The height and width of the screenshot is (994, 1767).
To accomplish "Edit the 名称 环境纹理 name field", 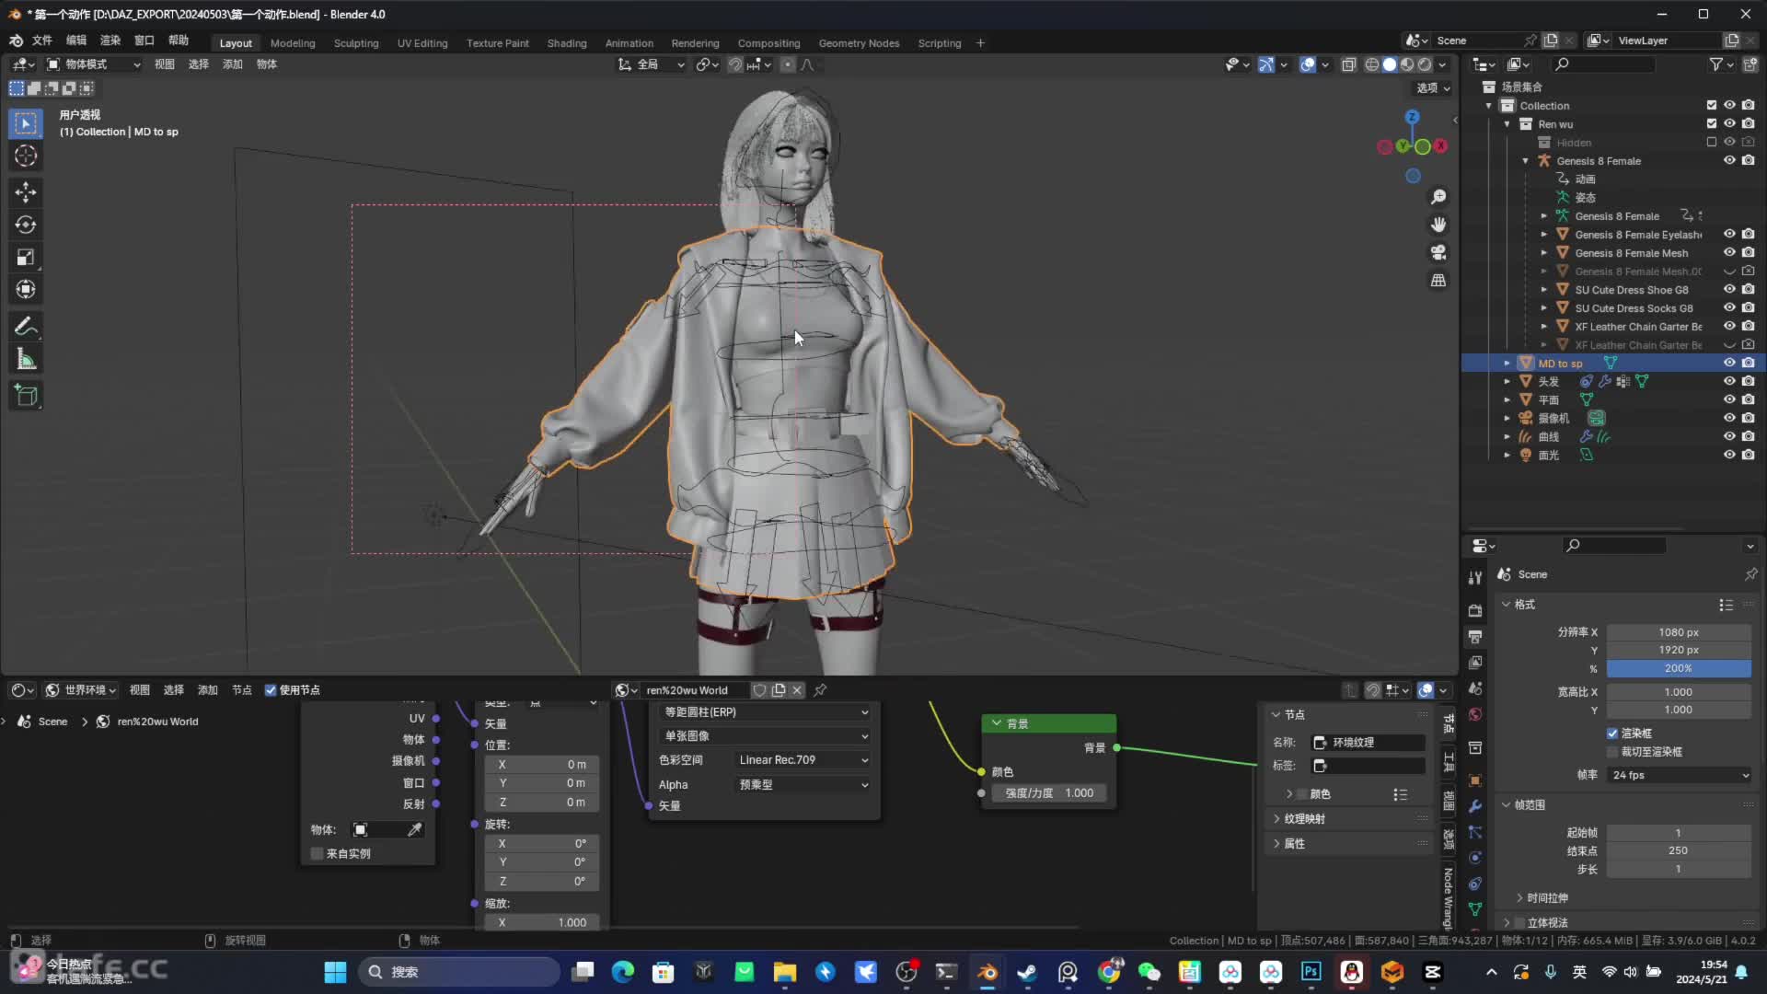I will tap(1369, 743).
